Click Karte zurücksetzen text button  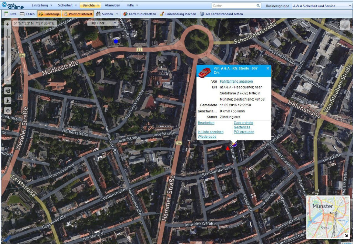click(x=142, y=14)
